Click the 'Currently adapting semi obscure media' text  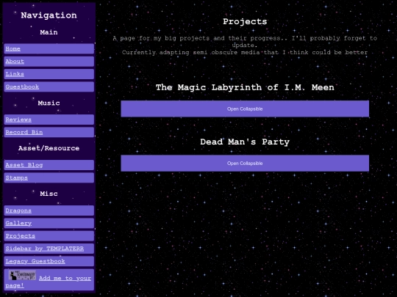pyautogui.click(x=245, y=53)
